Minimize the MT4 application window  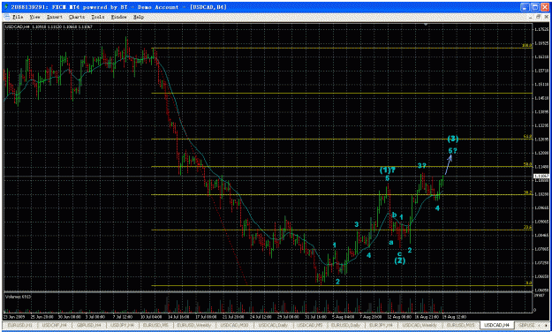pyautogui.click(x=526, y=7)
